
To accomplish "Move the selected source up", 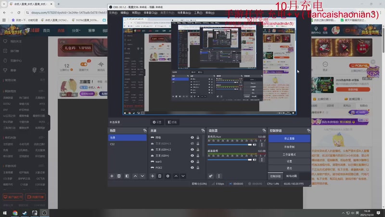I will tap(176, 176).
